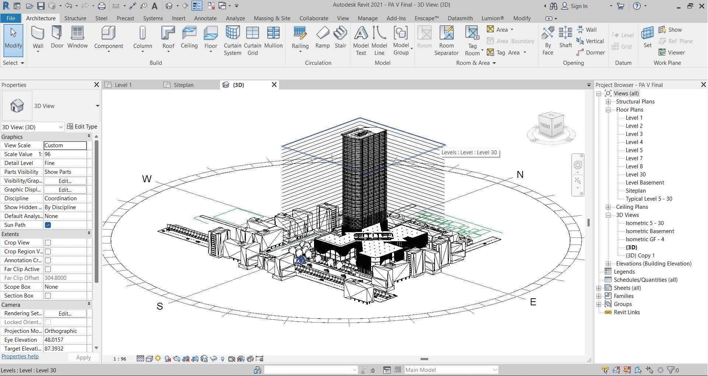This screenshot has width=708, height=376.
Task: Open the 3D View type selector dropdown
Action: click(97, 106)
